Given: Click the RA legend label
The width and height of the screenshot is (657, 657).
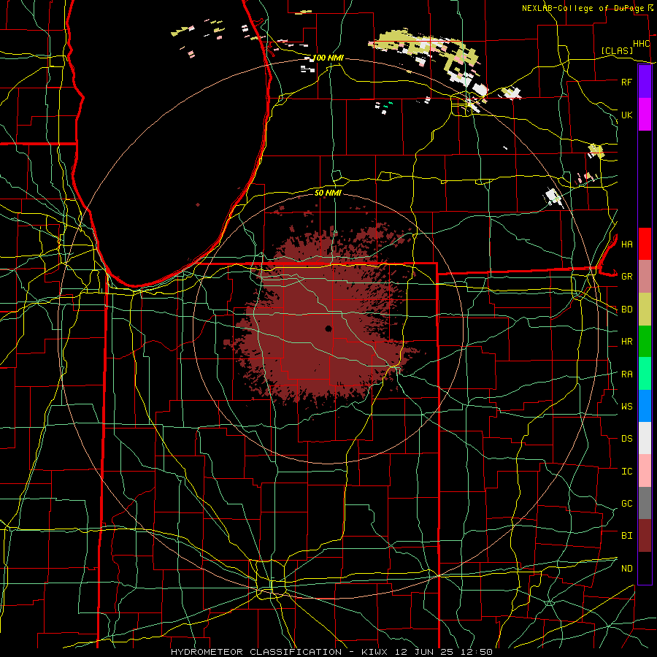Looking at the screenshot, I should click(626, 374).
